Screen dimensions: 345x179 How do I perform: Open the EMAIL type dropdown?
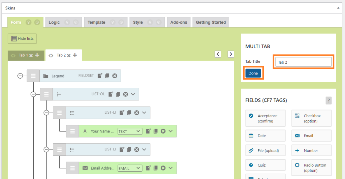[130, 168]
